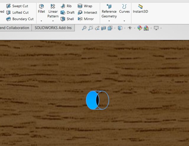189x146 pixels.
Task: Switch to the SOLIDWORKS Add-Ins tab
Action: tap(53, 28)
